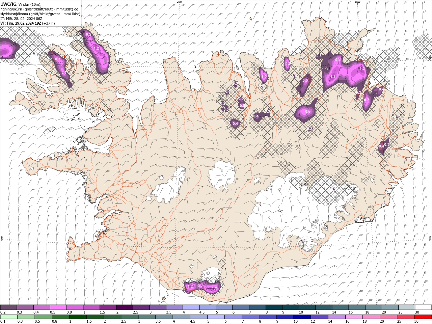Click the pale green 0.1 rain legend swatch
This screenshot has height=324, width=432.
(x=8, y=317)
